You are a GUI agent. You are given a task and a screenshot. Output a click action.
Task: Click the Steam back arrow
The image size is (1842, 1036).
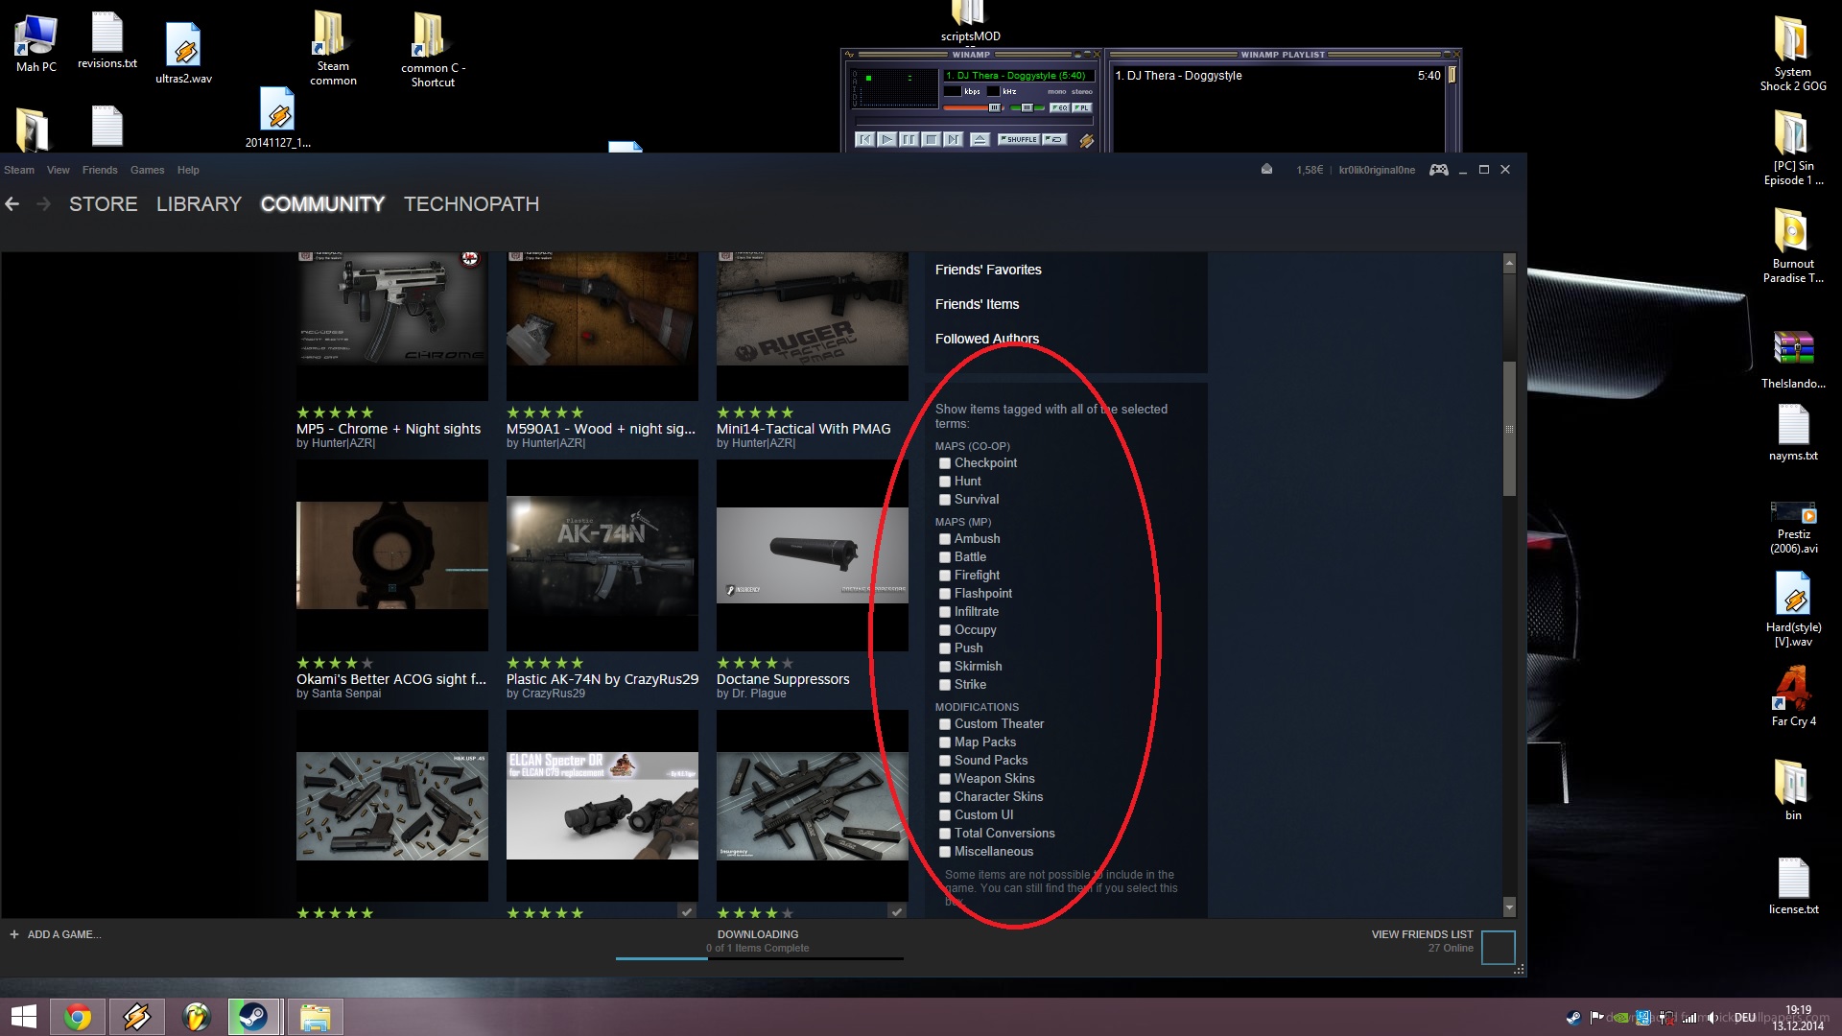(x=12, y=204)
